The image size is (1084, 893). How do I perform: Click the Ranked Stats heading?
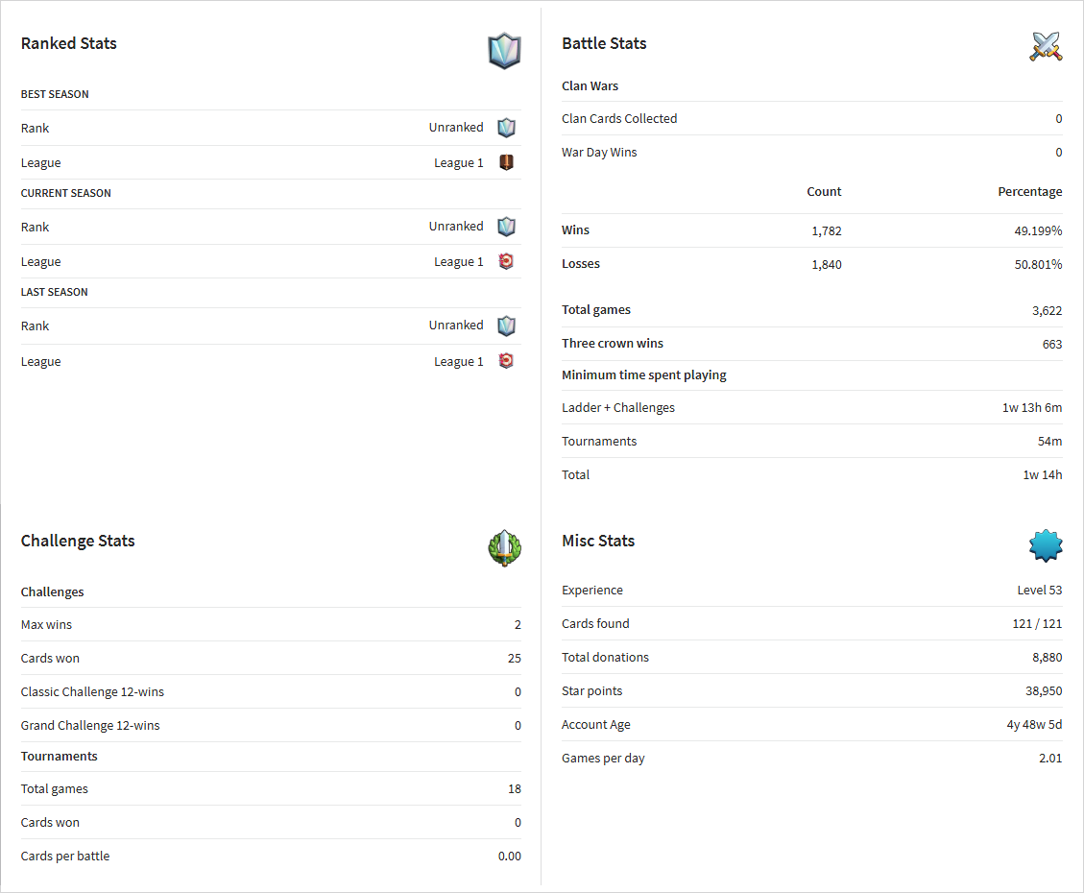(68, 43)
